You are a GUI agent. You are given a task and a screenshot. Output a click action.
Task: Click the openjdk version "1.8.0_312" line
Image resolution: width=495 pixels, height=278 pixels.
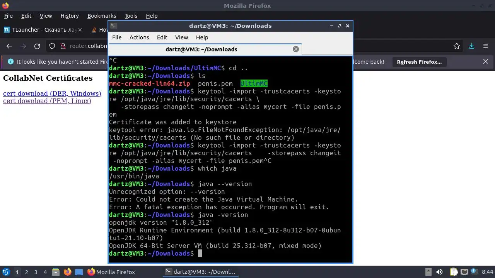161,222
